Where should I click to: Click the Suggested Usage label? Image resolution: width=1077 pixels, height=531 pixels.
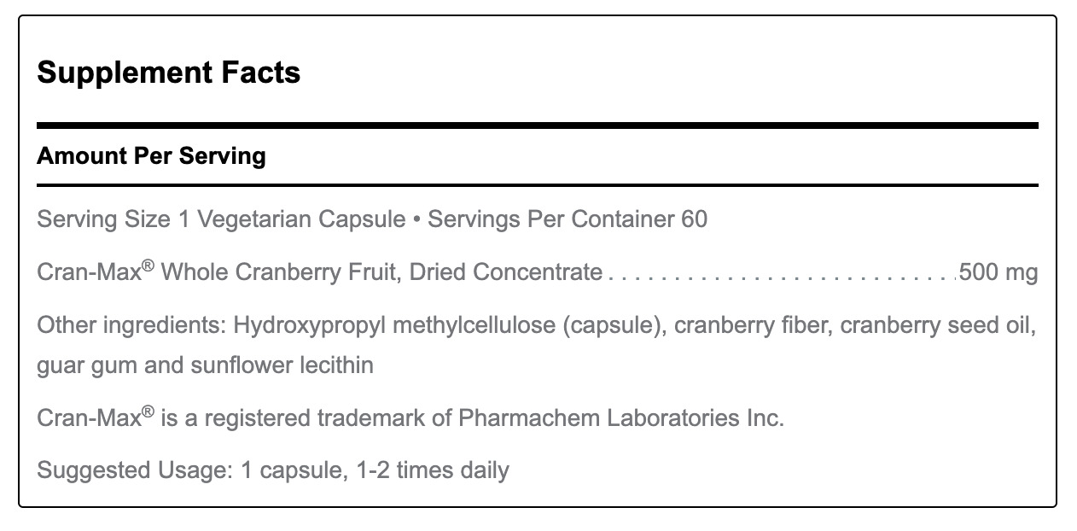click(x=131, y=470)
